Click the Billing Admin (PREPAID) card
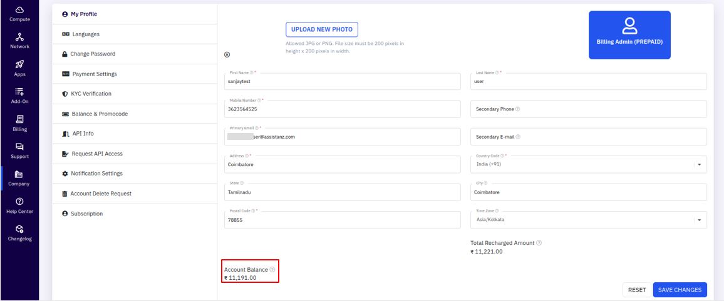The height and width of the screenshot is (301, 724). [629, 35]
